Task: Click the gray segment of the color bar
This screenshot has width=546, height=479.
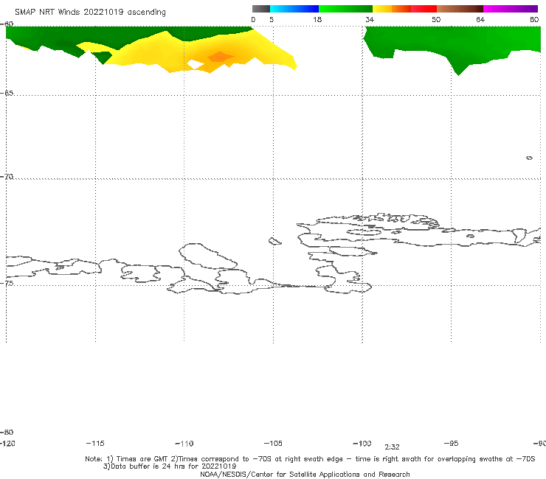Action: (260, 9)
